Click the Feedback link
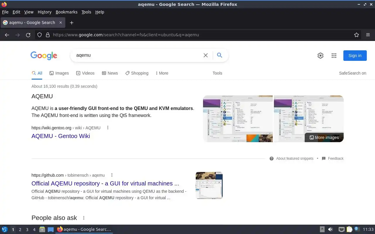This screenshot has width=375, height=234. pyautogui.click(x=336, y=159)
